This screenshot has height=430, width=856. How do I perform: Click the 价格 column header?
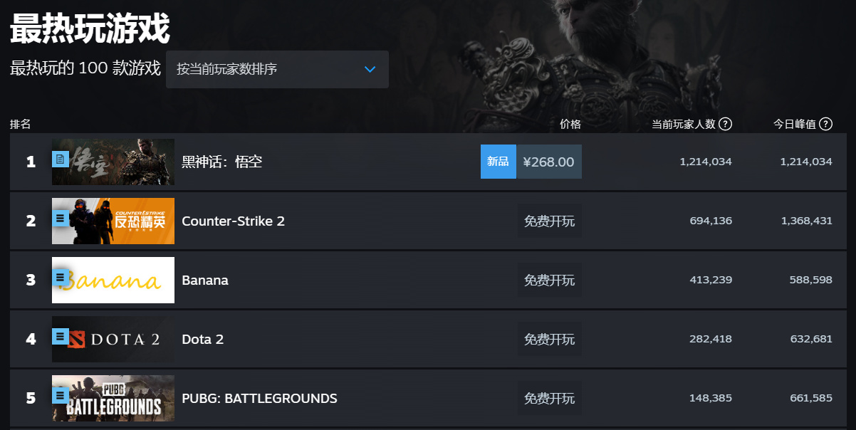pyautogui.click(x=570, y=124)
